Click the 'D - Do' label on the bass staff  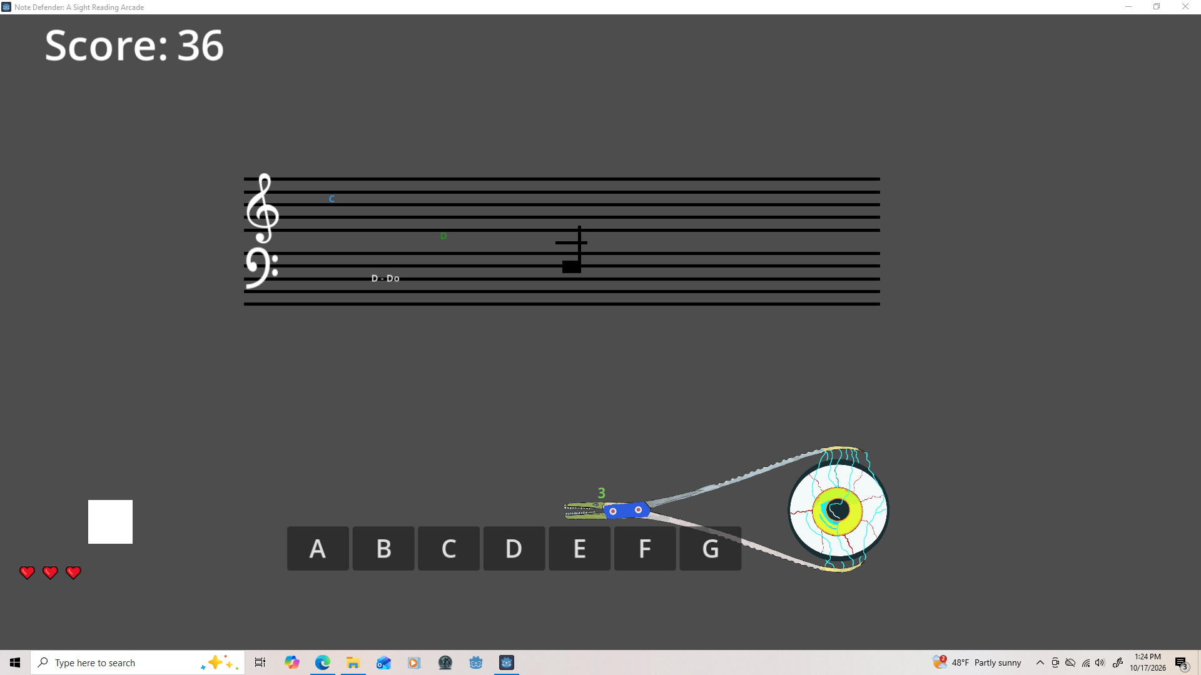[385, 278]
